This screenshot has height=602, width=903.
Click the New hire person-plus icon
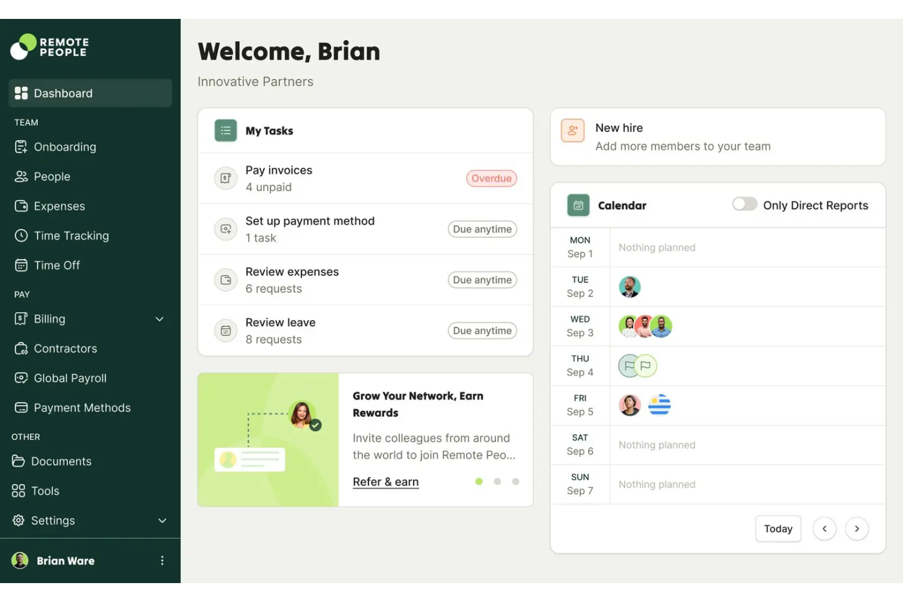click(572, 130)
